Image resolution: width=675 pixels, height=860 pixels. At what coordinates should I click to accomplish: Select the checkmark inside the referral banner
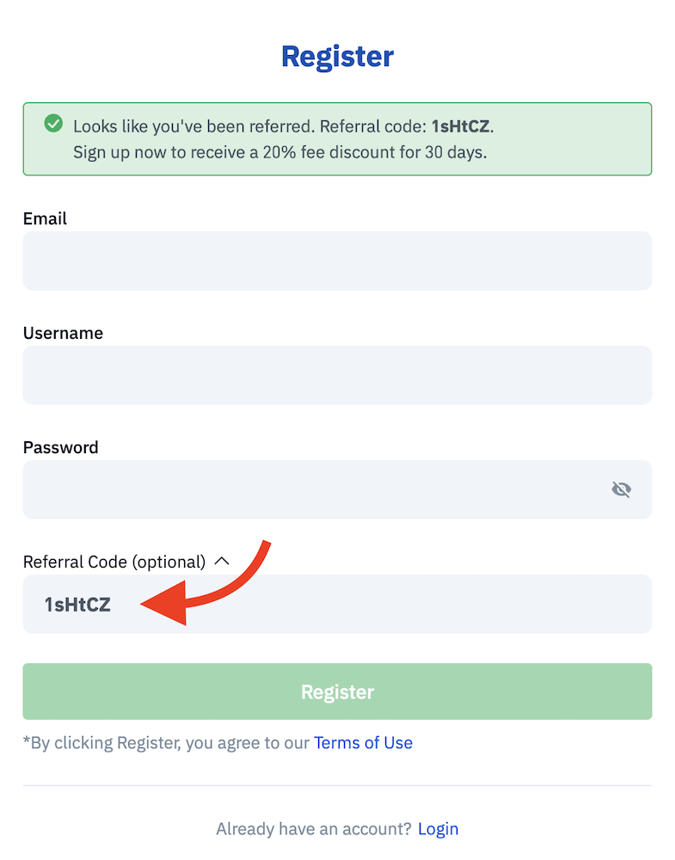tap(53, 123)
